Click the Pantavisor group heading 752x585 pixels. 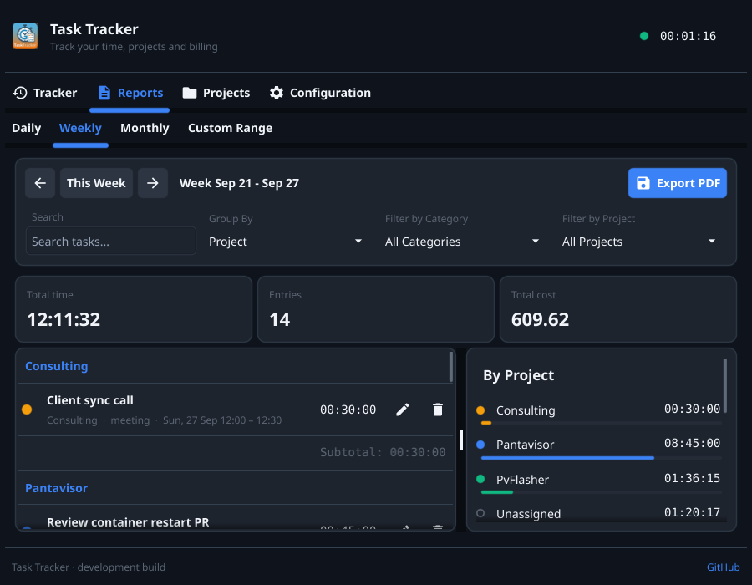point(57,488)
